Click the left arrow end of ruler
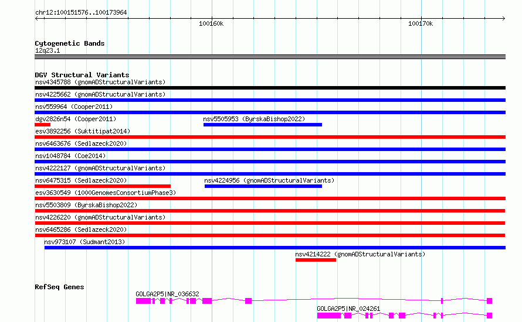This screenshot has width=522, height=322. point(36,19)
